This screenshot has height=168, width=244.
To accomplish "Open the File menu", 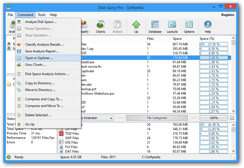I will pyautogui.click(x=10, y=15).
